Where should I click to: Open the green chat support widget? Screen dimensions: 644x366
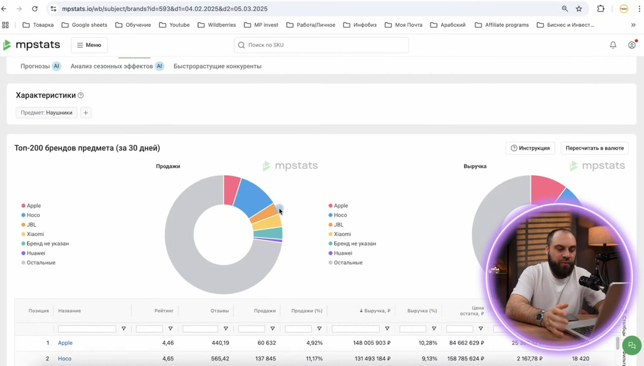(x=632, y=346)
